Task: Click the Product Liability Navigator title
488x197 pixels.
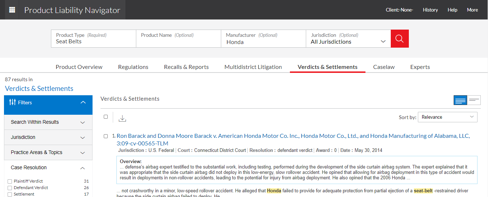Action: (72, 10)
